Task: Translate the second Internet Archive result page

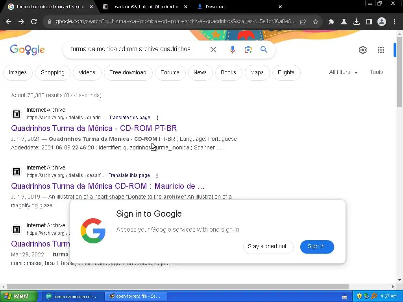Action: click(129, 175)
